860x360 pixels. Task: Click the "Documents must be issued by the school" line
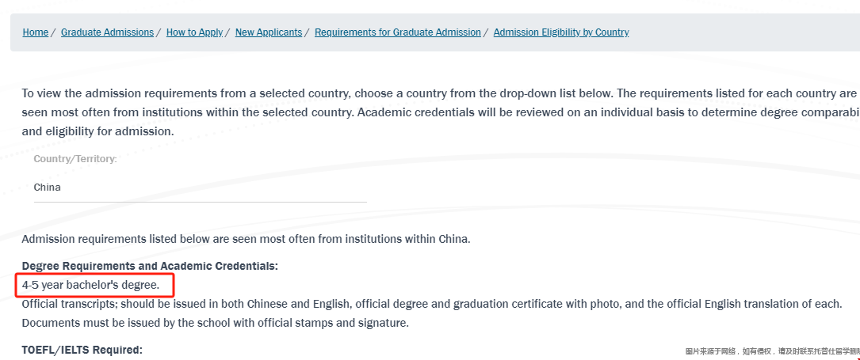click(215, 323)
